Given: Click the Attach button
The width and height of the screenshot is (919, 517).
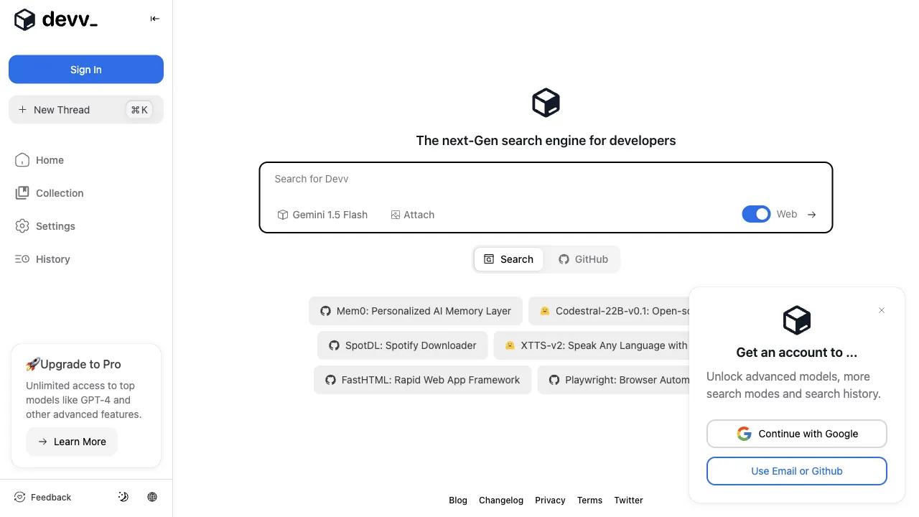Looking at the screenshot, I should 413,215.
